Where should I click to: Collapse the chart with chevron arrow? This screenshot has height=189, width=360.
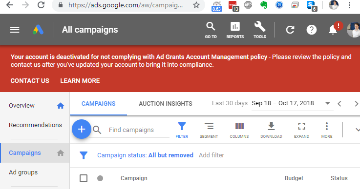pos(358,130)
